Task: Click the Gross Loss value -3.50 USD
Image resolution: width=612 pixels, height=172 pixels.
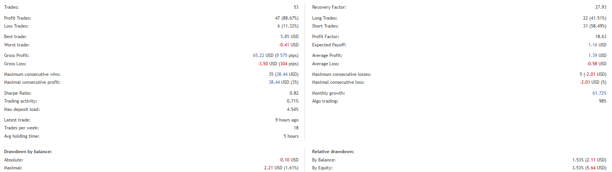Action: click(x=267, y=64)
